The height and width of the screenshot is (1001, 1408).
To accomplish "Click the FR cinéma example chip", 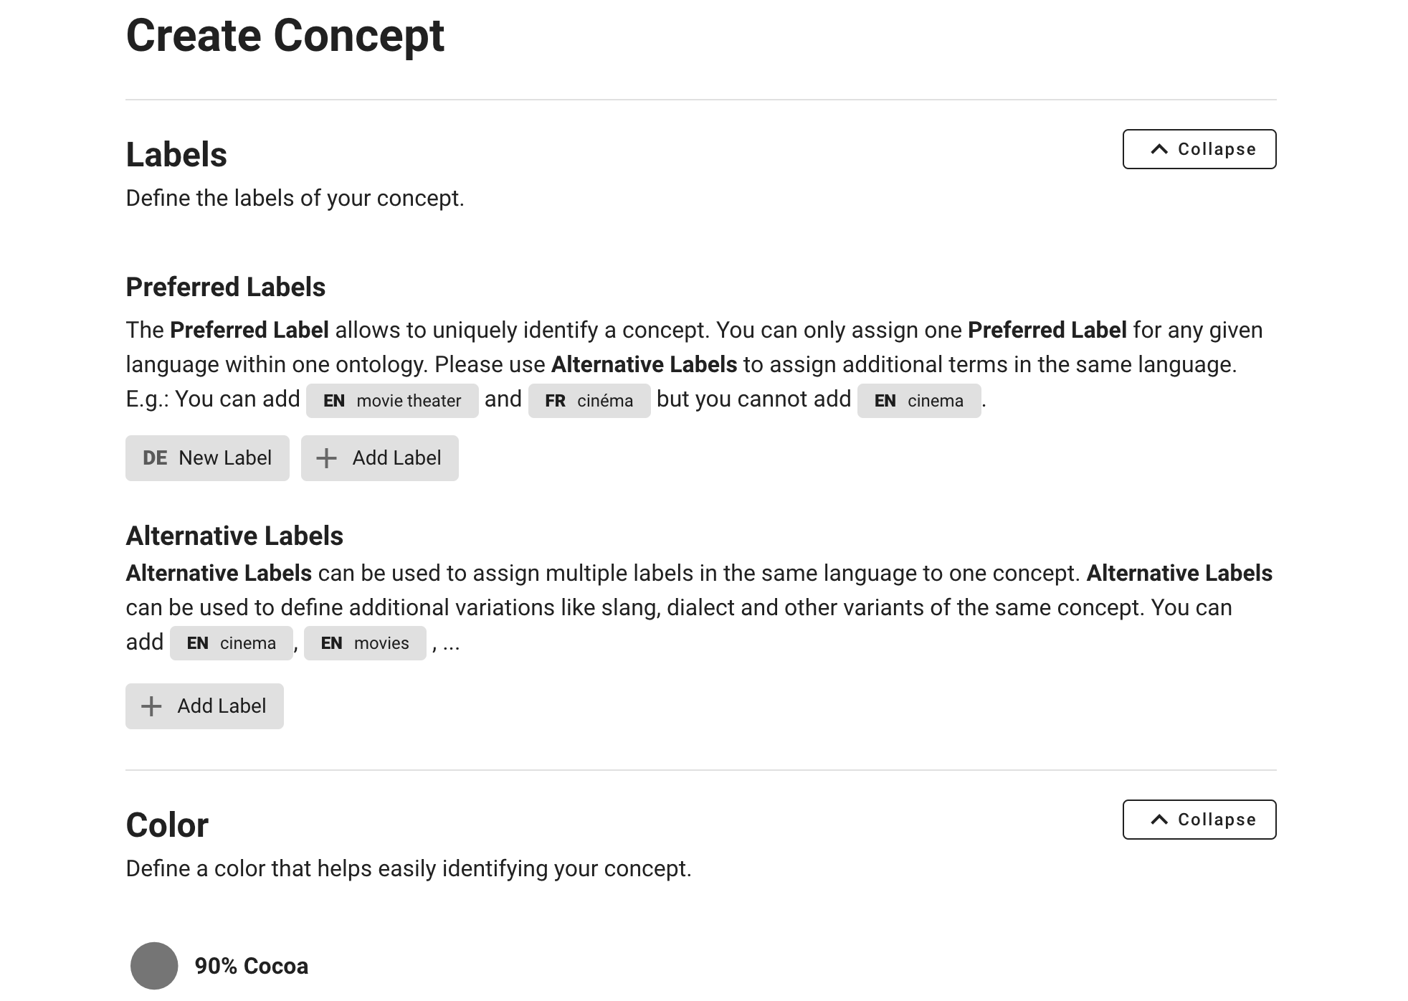I will point(589,401).
